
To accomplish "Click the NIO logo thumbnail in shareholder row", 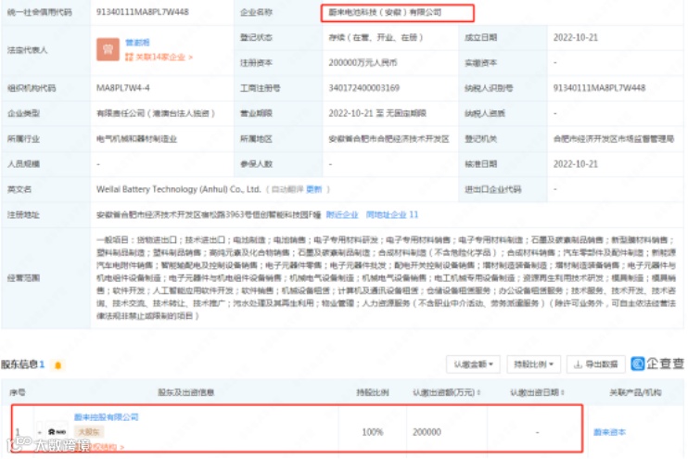I will [57, 432].
